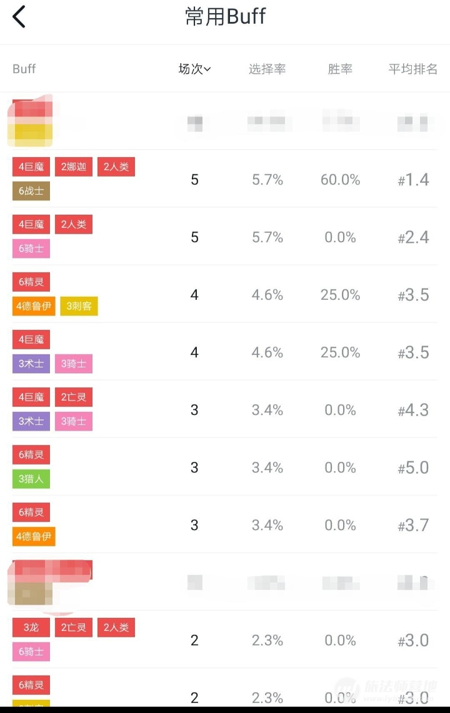Tap the yellow 3刺客 tag

tap(79, 306)
